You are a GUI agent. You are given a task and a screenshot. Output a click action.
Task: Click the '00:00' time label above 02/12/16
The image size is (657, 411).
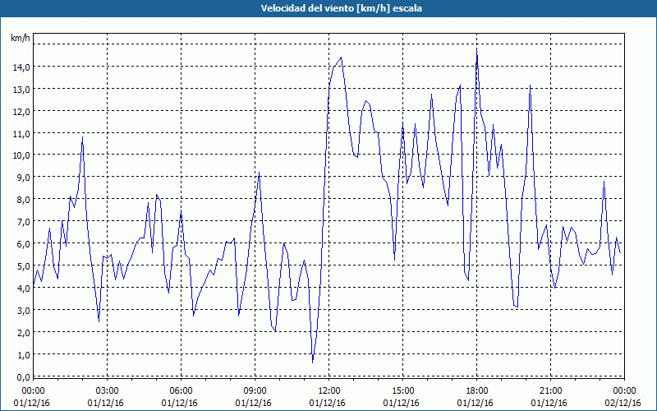coord(624,391)
